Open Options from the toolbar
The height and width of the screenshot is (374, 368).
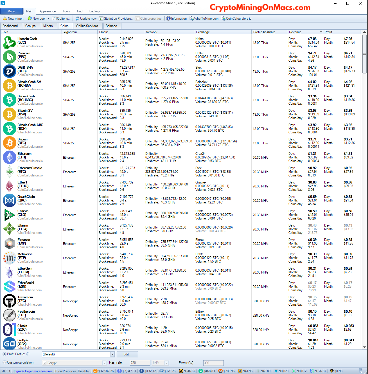click(61, 19)
